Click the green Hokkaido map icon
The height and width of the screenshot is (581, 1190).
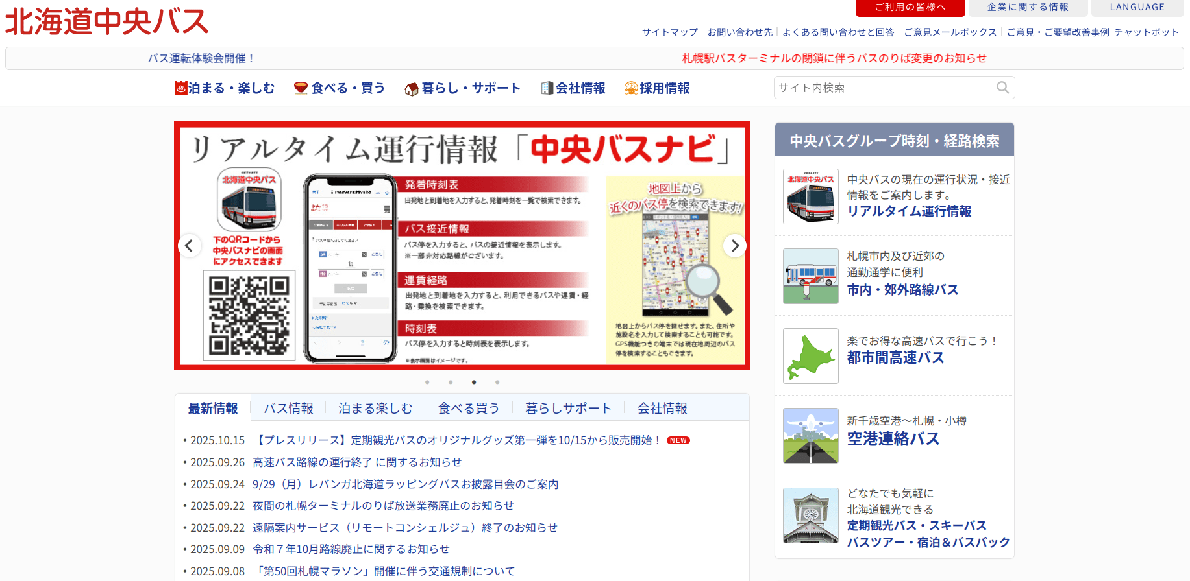click(810, 356)
